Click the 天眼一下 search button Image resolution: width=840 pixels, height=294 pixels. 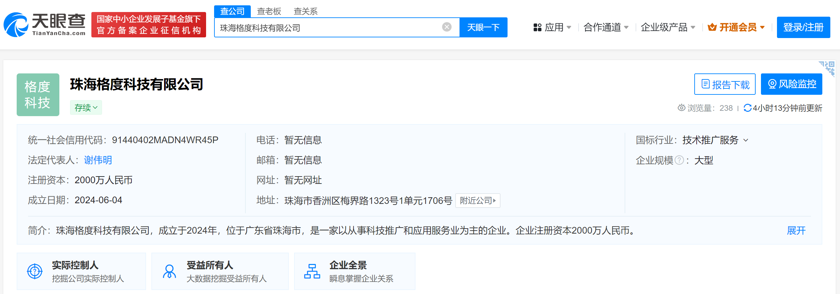point(484,27)
